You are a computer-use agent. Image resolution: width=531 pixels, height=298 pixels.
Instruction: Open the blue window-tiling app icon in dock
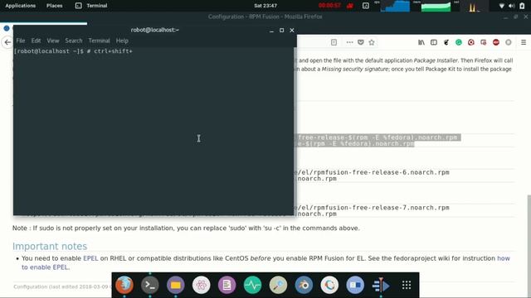(355, 285)
